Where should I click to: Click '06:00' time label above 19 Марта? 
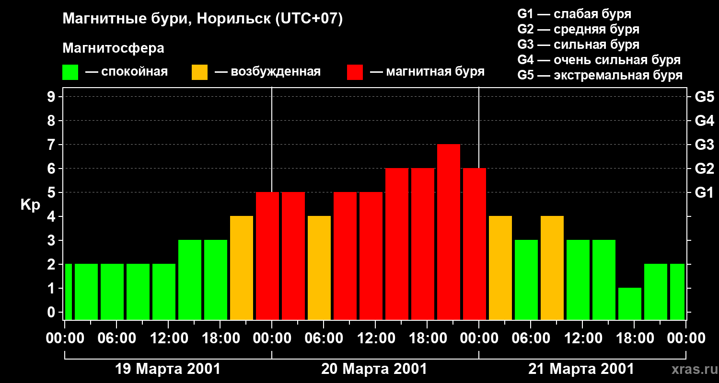pos(116,338)
